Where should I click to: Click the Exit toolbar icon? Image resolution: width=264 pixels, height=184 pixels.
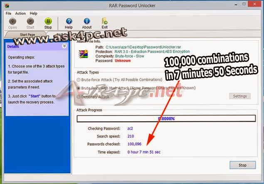[104, 21]
